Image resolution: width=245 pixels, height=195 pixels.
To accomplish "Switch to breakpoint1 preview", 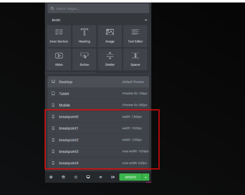I will 98,128.
